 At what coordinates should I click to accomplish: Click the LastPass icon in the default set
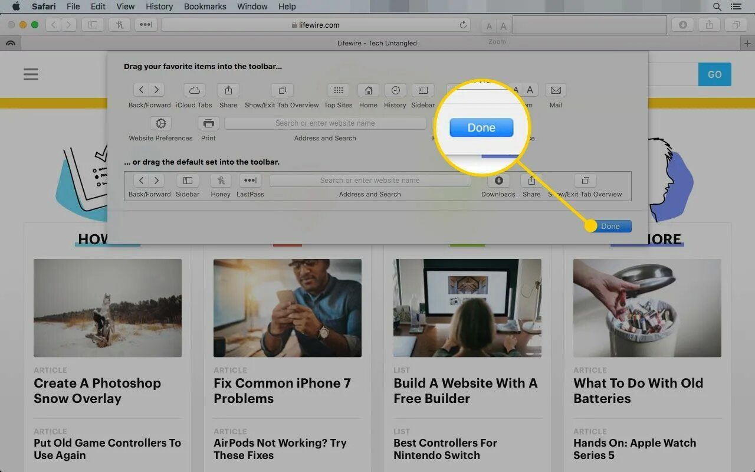(250, 181)
